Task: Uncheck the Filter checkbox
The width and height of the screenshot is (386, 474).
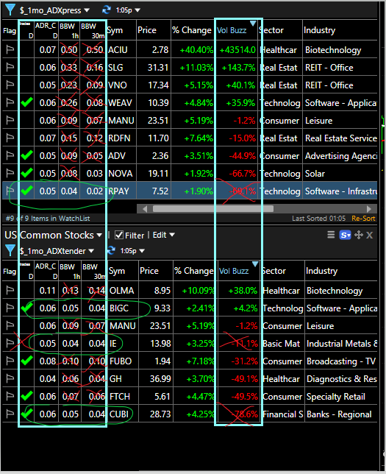Action: pyautogui.click(x=119, y=236)
